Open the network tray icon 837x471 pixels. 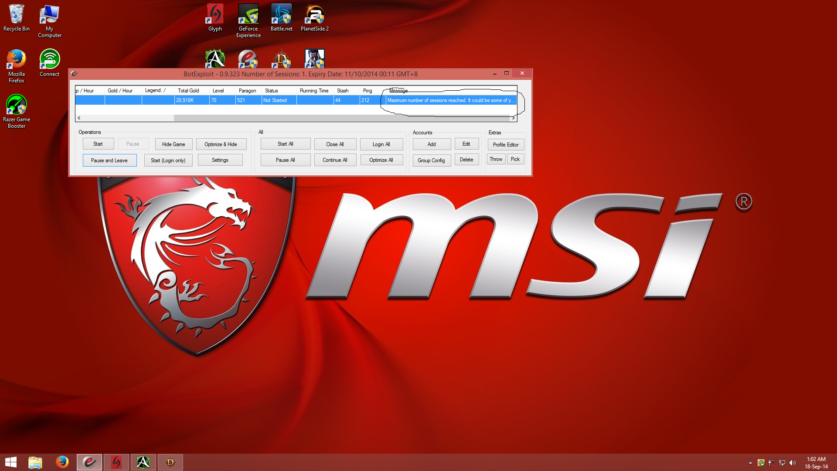(782, 463)
